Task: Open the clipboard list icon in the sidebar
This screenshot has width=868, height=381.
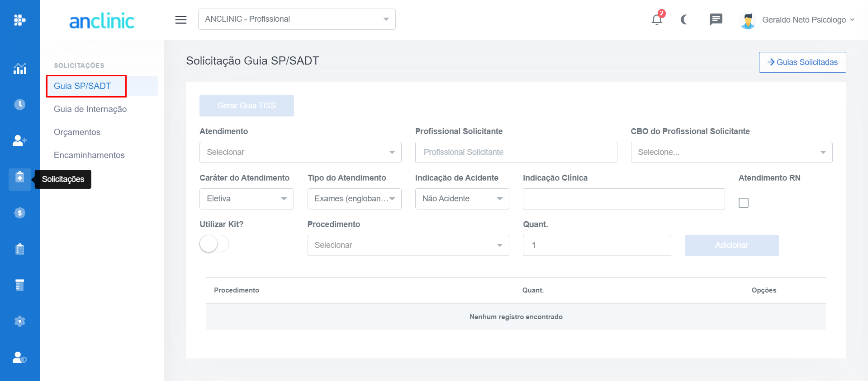Action: point(20,249)
